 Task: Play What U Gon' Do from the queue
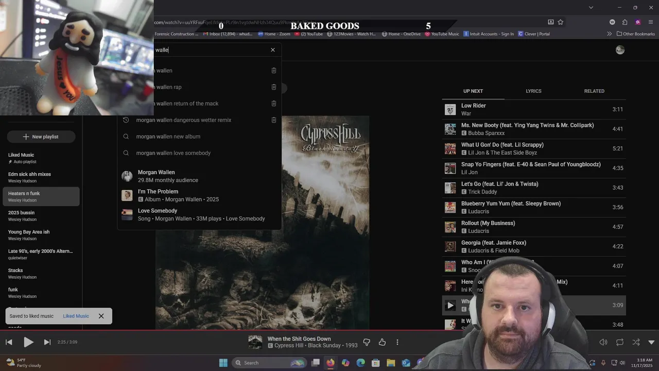(534, 148)
